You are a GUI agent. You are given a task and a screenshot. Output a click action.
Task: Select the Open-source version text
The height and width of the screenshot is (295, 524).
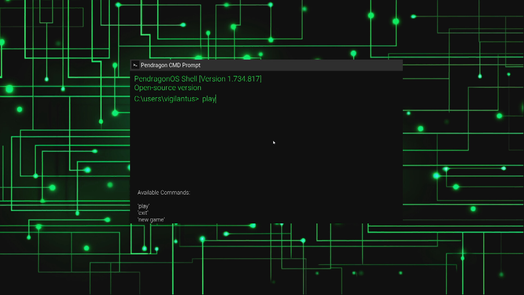(168, 88)
